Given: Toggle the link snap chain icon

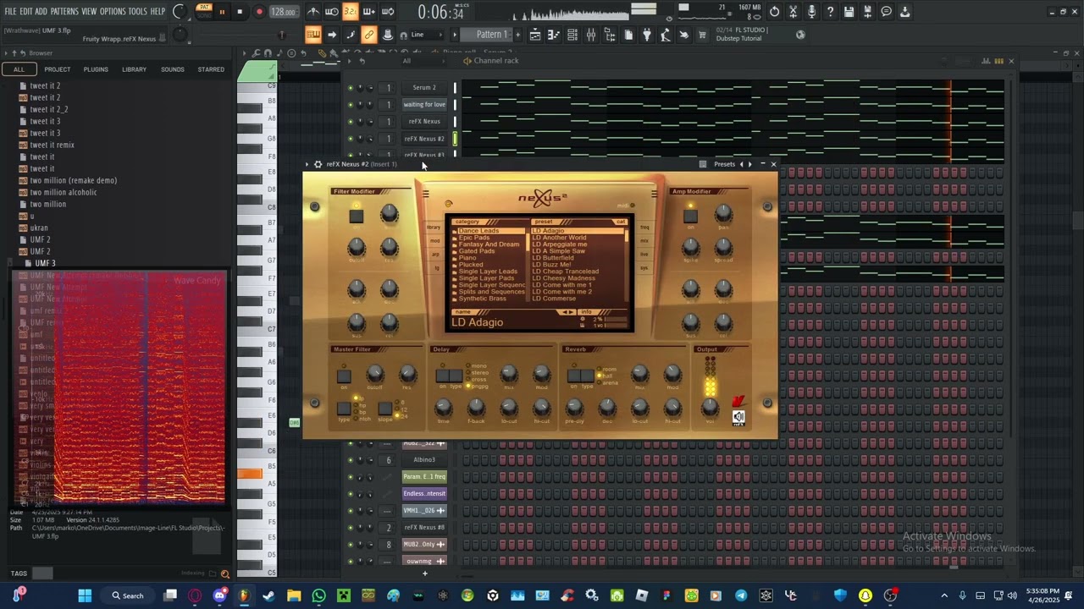Looking at the screenshot, I should [x=369, y=35].
